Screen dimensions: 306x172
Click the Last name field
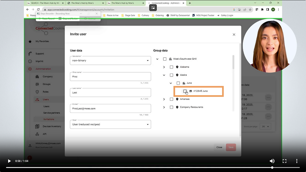click(x=111, y=92)
